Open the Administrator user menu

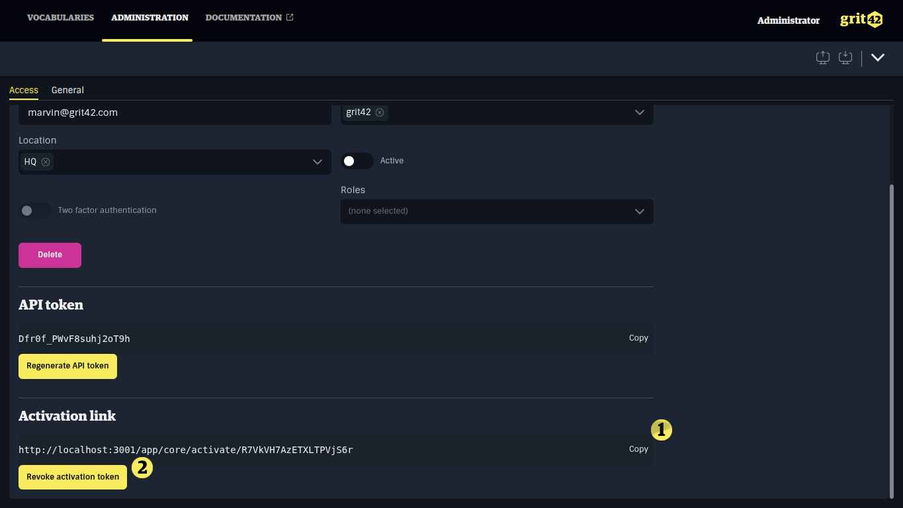pos(788,21)
